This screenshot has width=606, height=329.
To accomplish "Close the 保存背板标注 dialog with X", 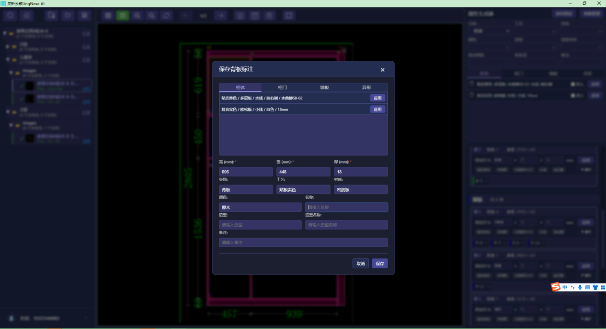I will coord(382,70).
